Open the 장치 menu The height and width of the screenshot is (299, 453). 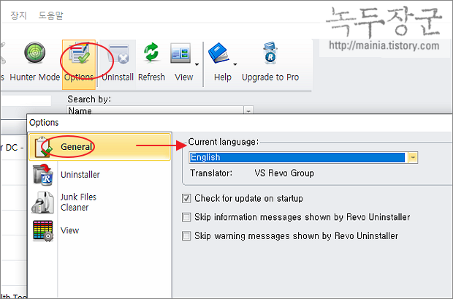click(x=19, y=15)
